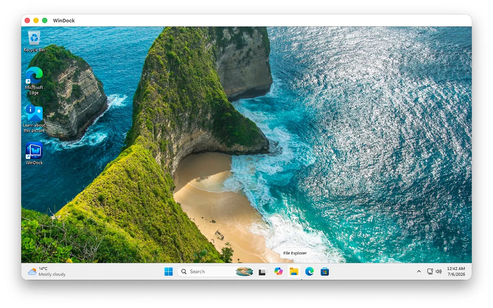
Task: Minimize the WinDock window with yellow button
Action: [x=36, y=21]
